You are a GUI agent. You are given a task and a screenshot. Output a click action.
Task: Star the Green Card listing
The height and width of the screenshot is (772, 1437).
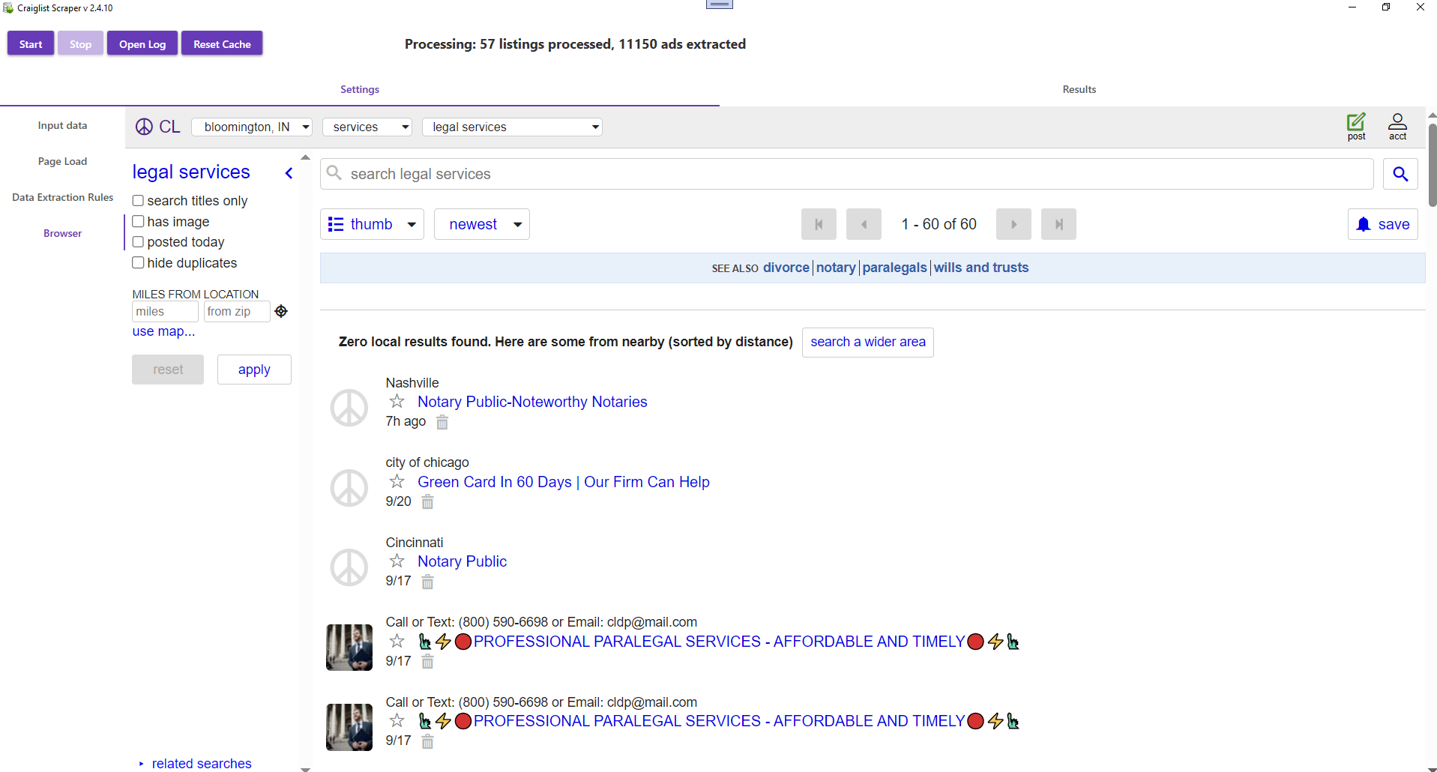397,481
